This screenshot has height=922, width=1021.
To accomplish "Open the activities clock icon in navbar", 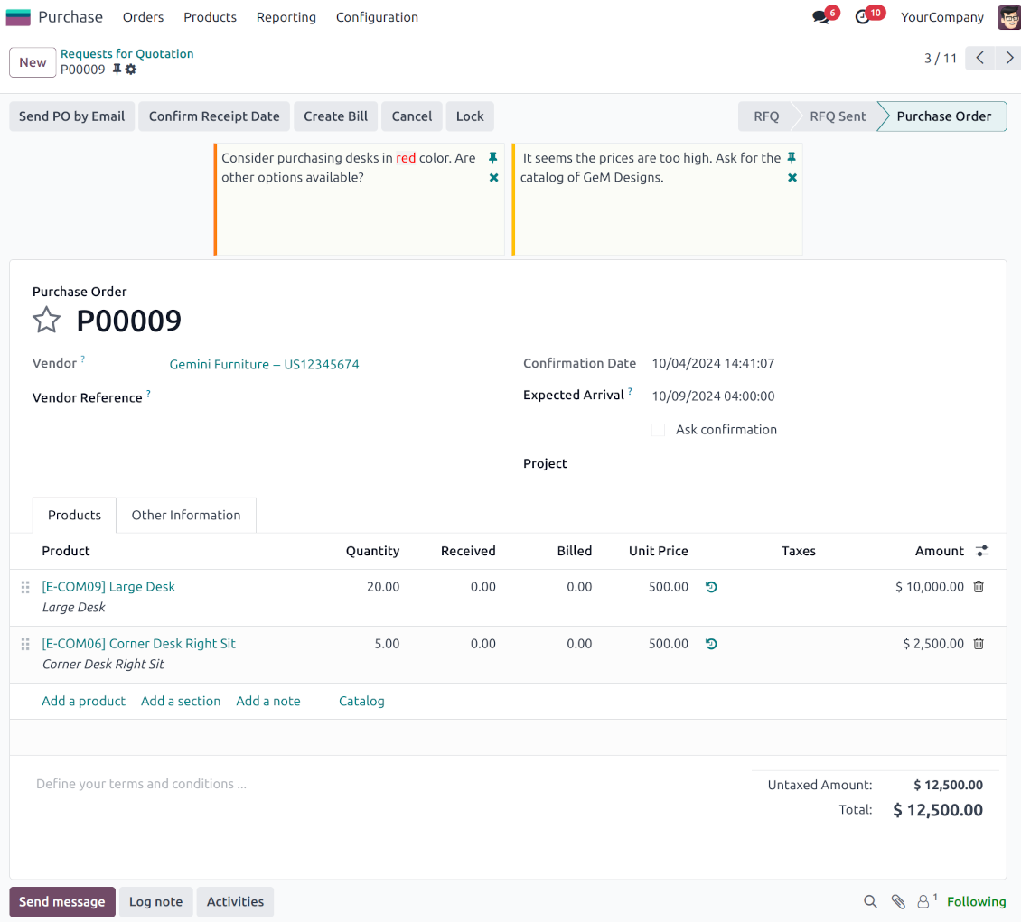I will tap(862, 17).
